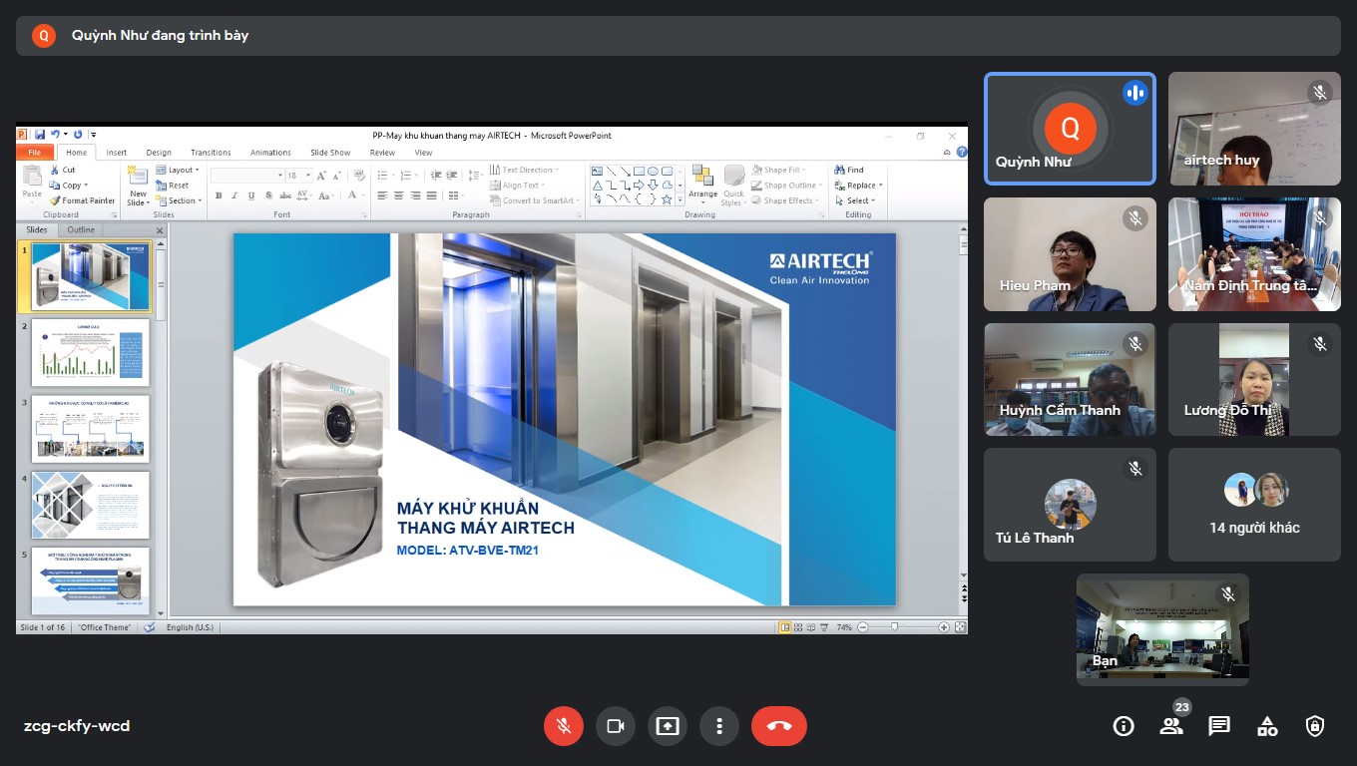This screenshot has height=766, width=1357.
Task: Click the Hieu Pham video tile
Action: (x=1070, y=254)
